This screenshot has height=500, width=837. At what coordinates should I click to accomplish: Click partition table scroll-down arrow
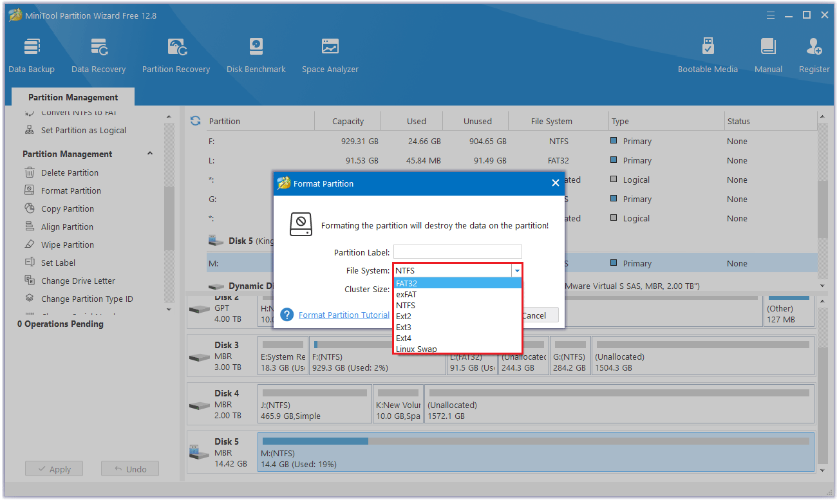(822, 285)
